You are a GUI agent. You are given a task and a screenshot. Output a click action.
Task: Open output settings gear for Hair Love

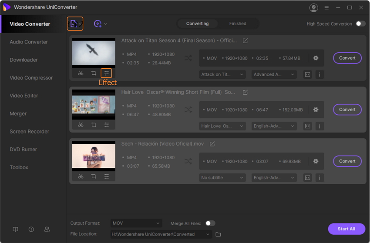(x=316, y=110)
